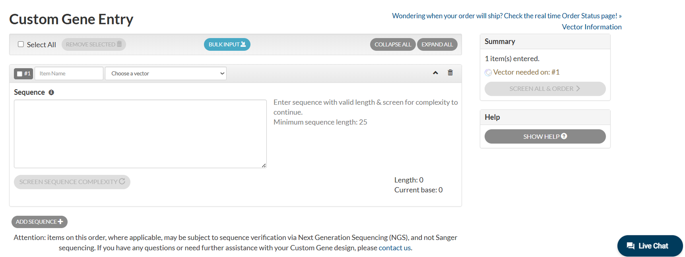Click the contact us link
The height and width of the screenshot is (257, 685).
[x=394, y=248]
